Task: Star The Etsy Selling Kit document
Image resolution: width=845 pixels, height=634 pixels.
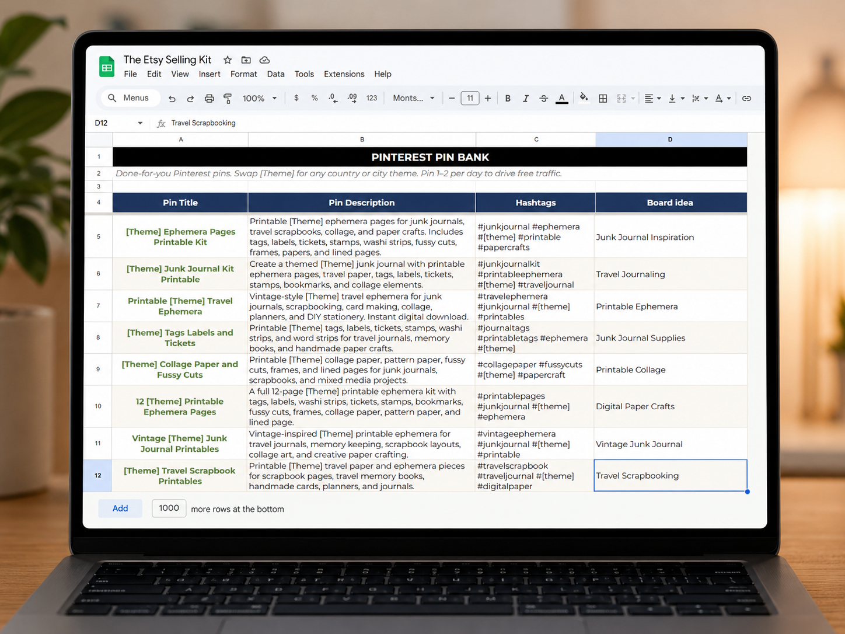Action: (x=228, y=60)
